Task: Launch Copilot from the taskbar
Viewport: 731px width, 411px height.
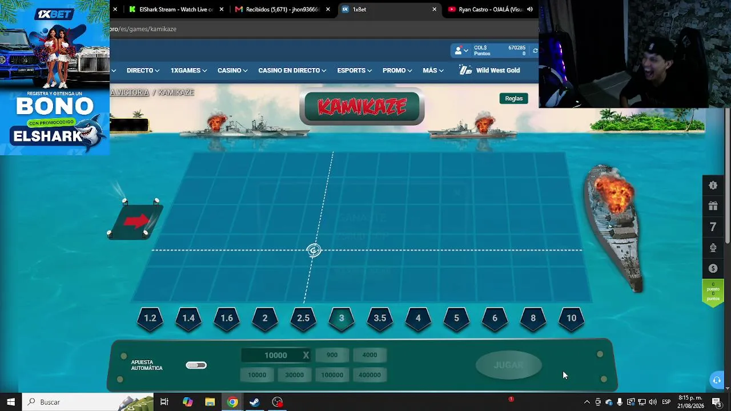Action: (x=187, y=402)
